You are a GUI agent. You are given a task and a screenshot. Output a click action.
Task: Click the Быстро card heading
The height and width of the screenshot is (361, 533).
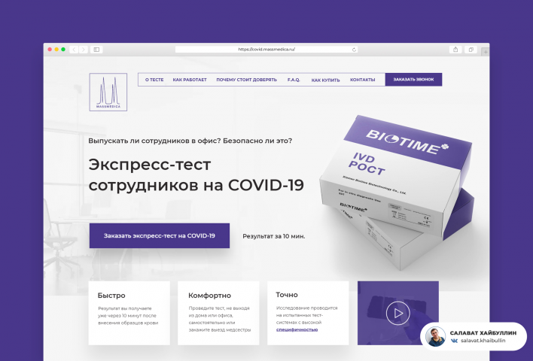(x=111, y=296)
